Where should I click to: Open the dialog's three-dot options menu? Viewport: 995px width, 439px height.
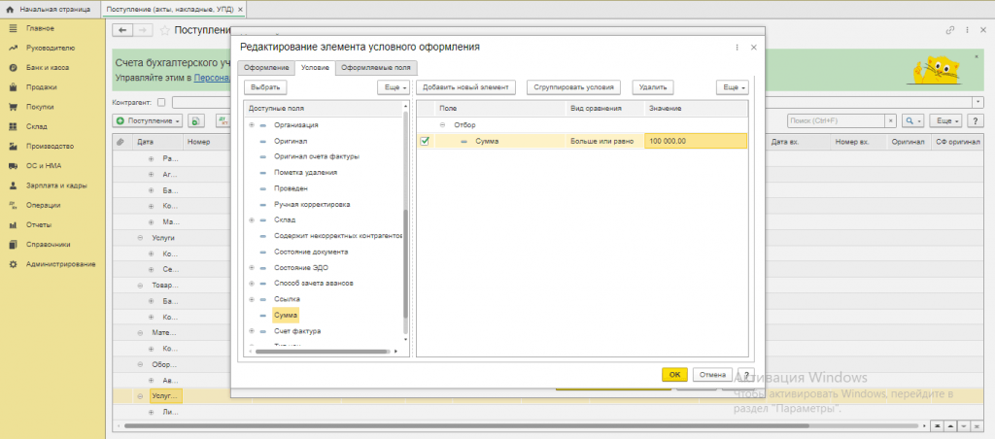(738, 47)
